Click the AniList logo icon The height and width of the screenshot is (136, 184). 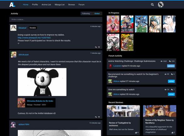click(12, 5)
